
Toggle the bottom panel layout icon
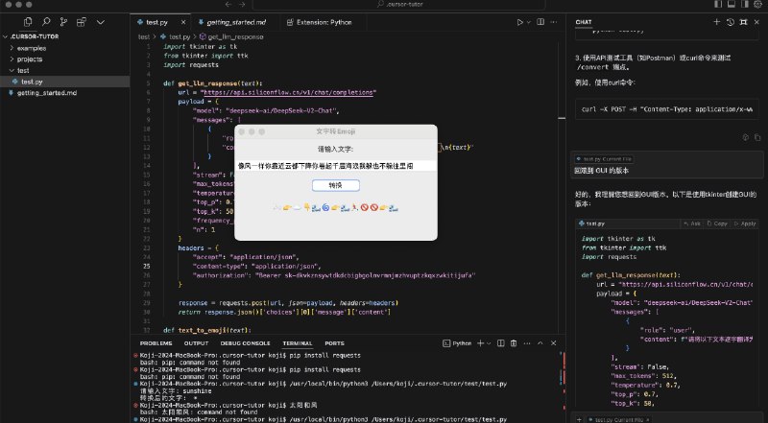tap(732, 4)
